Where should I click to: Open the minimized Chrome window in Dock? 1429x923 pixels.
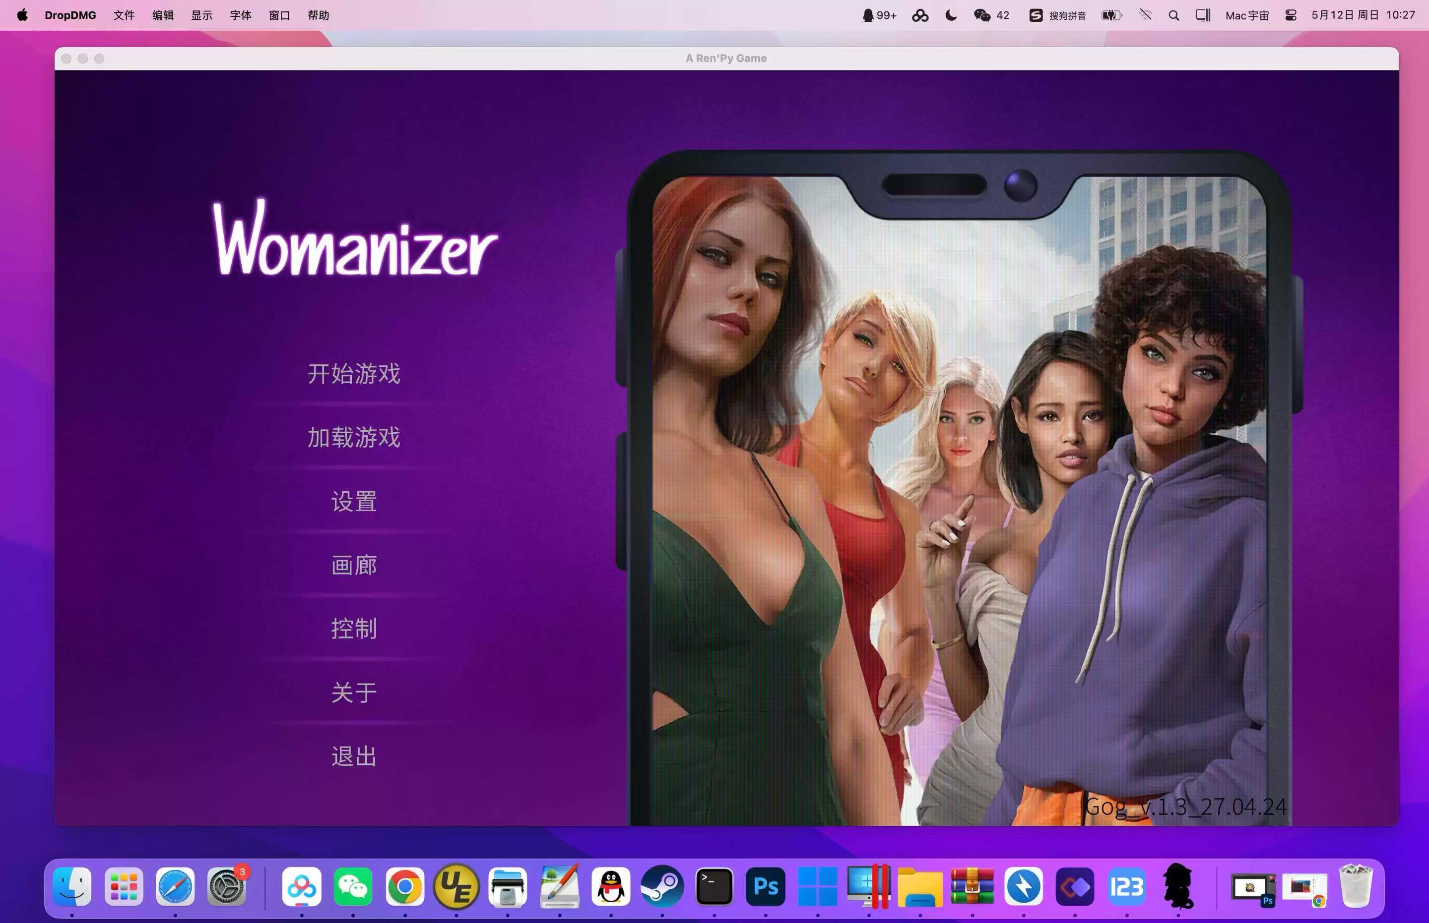click(x=1304, y=889)
